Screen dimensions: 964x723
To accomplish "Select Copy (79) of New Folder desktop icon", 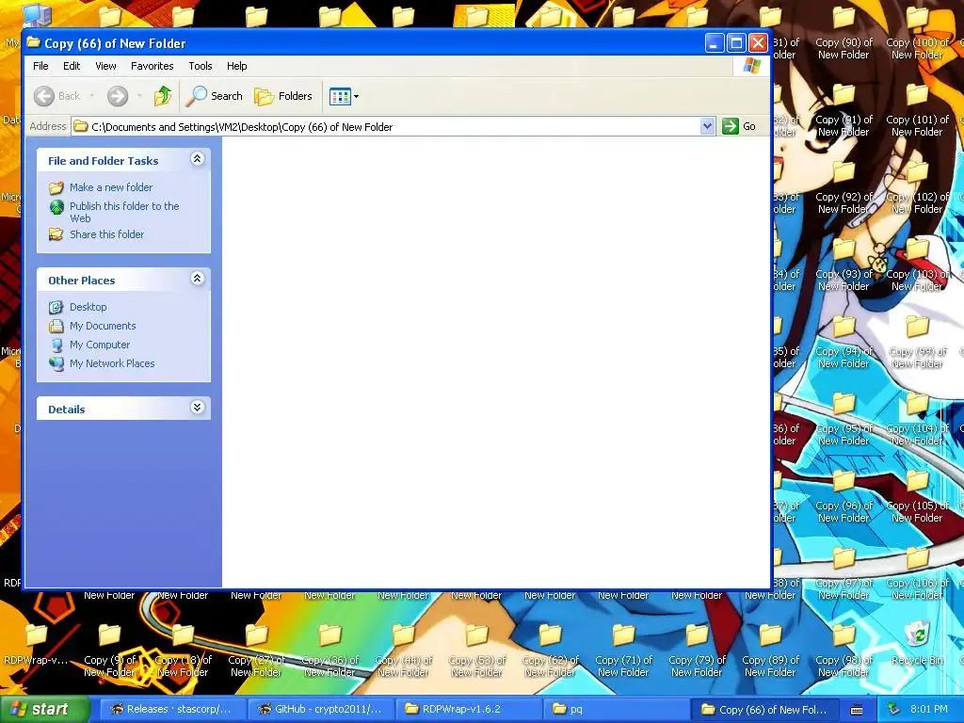I will (x=698, y=651).
